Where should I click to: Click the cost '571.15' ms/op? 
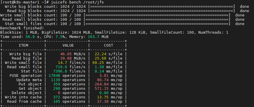(102, 89)
